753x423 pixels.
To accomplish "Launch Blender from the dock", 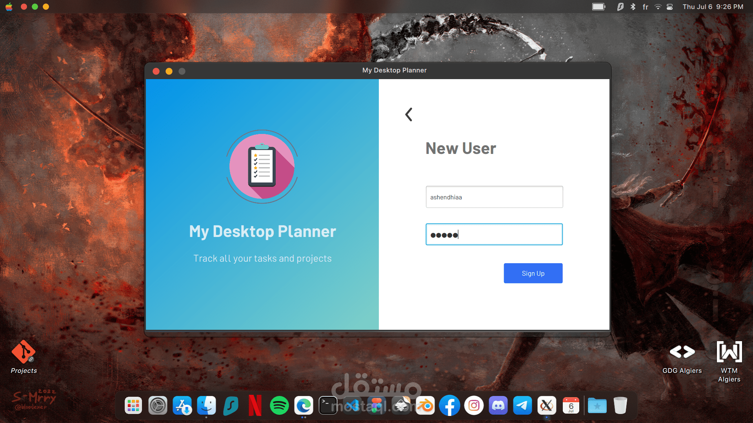I will (x=425, y=406).
